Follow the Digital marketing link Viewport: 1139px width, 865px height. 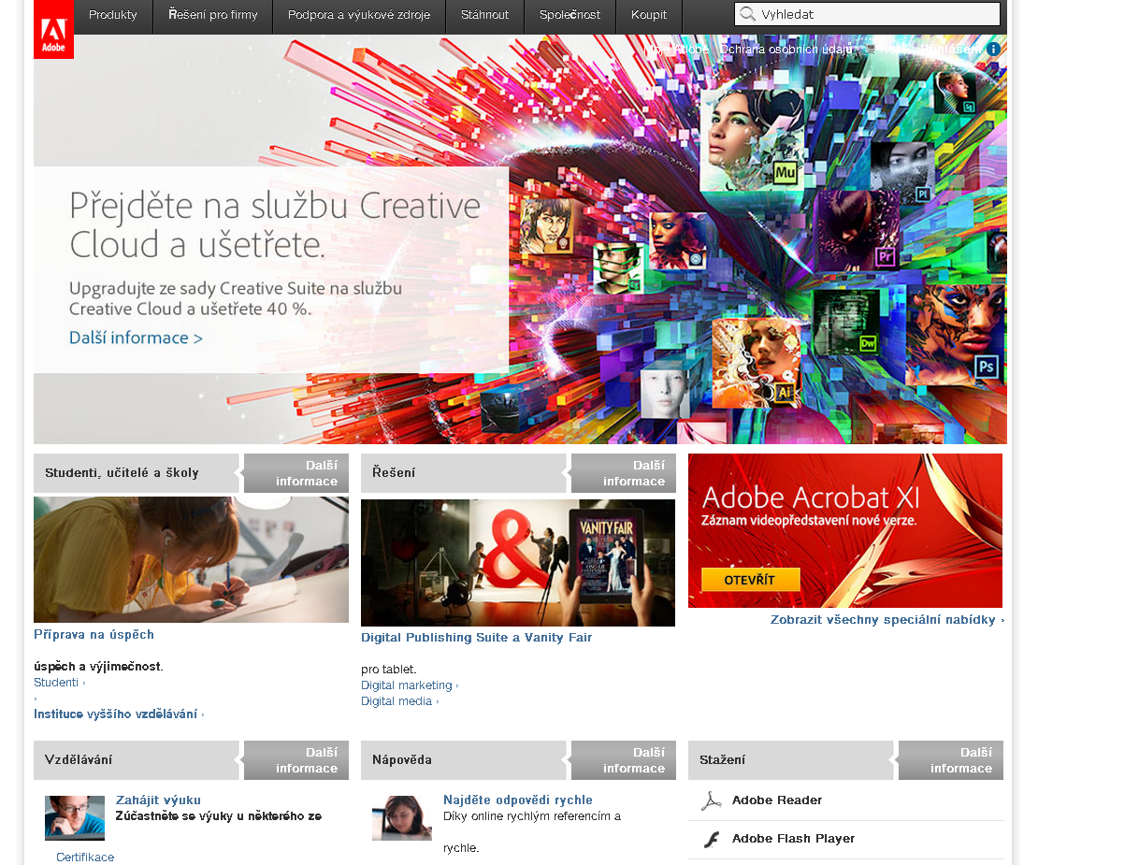click(410, 685)
